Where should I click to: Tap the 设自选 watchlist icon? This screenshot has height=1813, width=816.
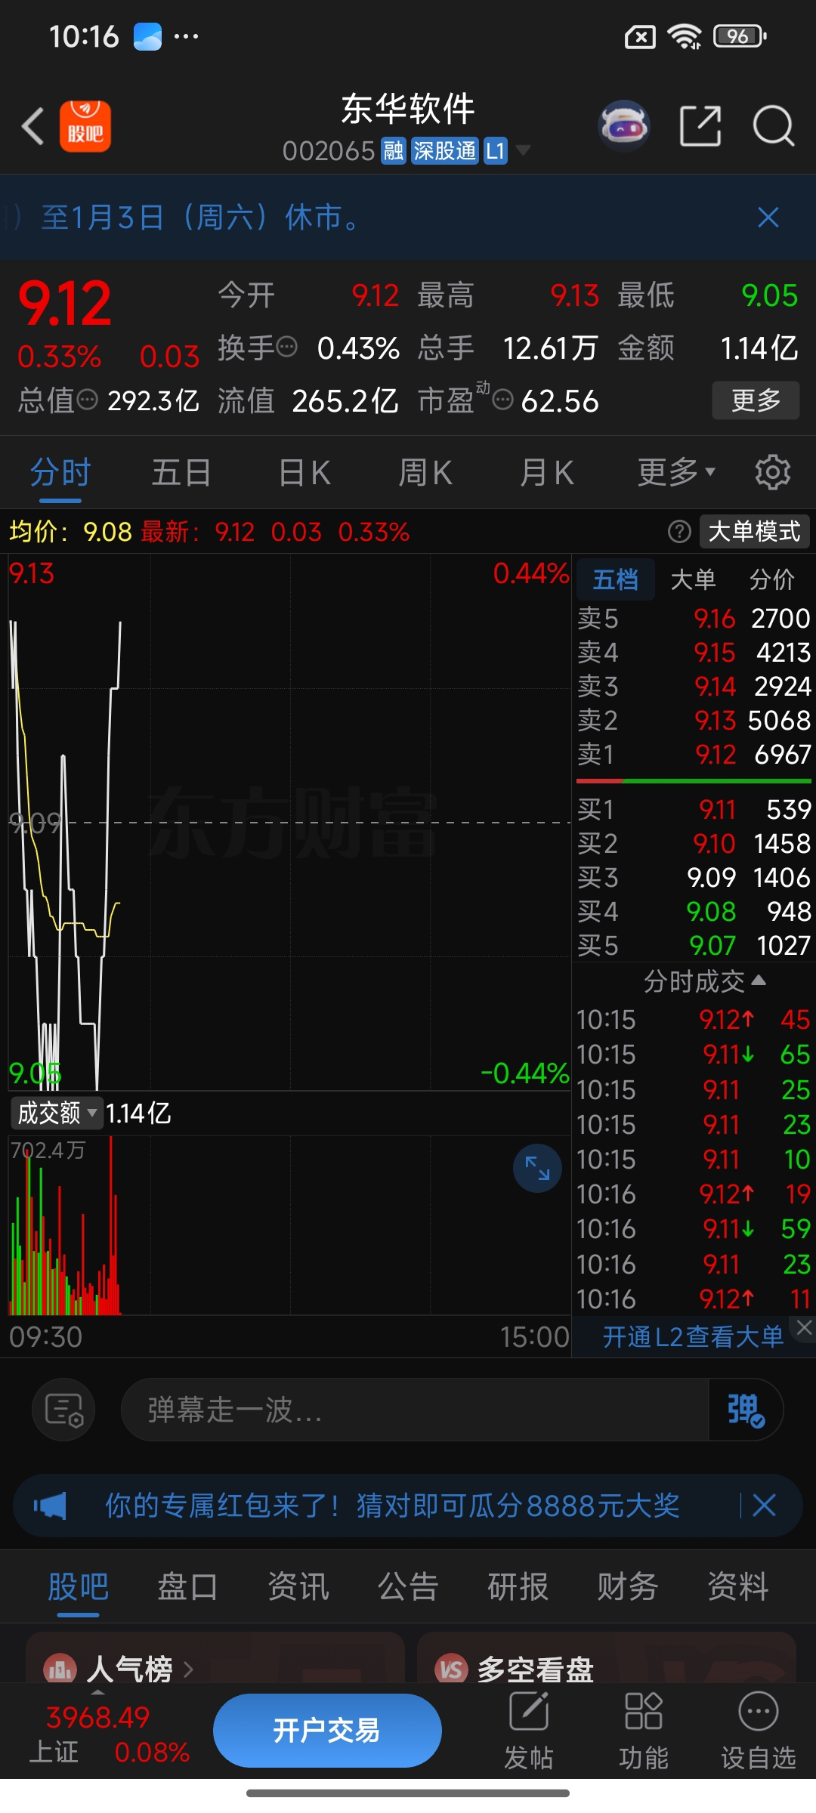tap(759, 1730)
